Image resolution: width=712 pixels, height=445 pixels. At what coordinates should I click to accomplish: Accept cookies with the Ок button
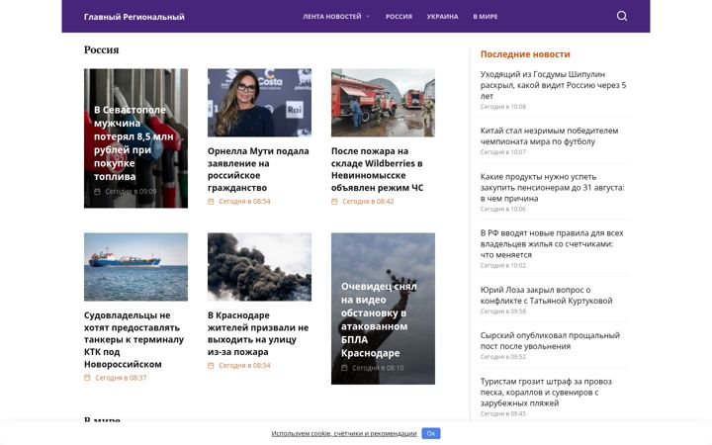(430, 433)
